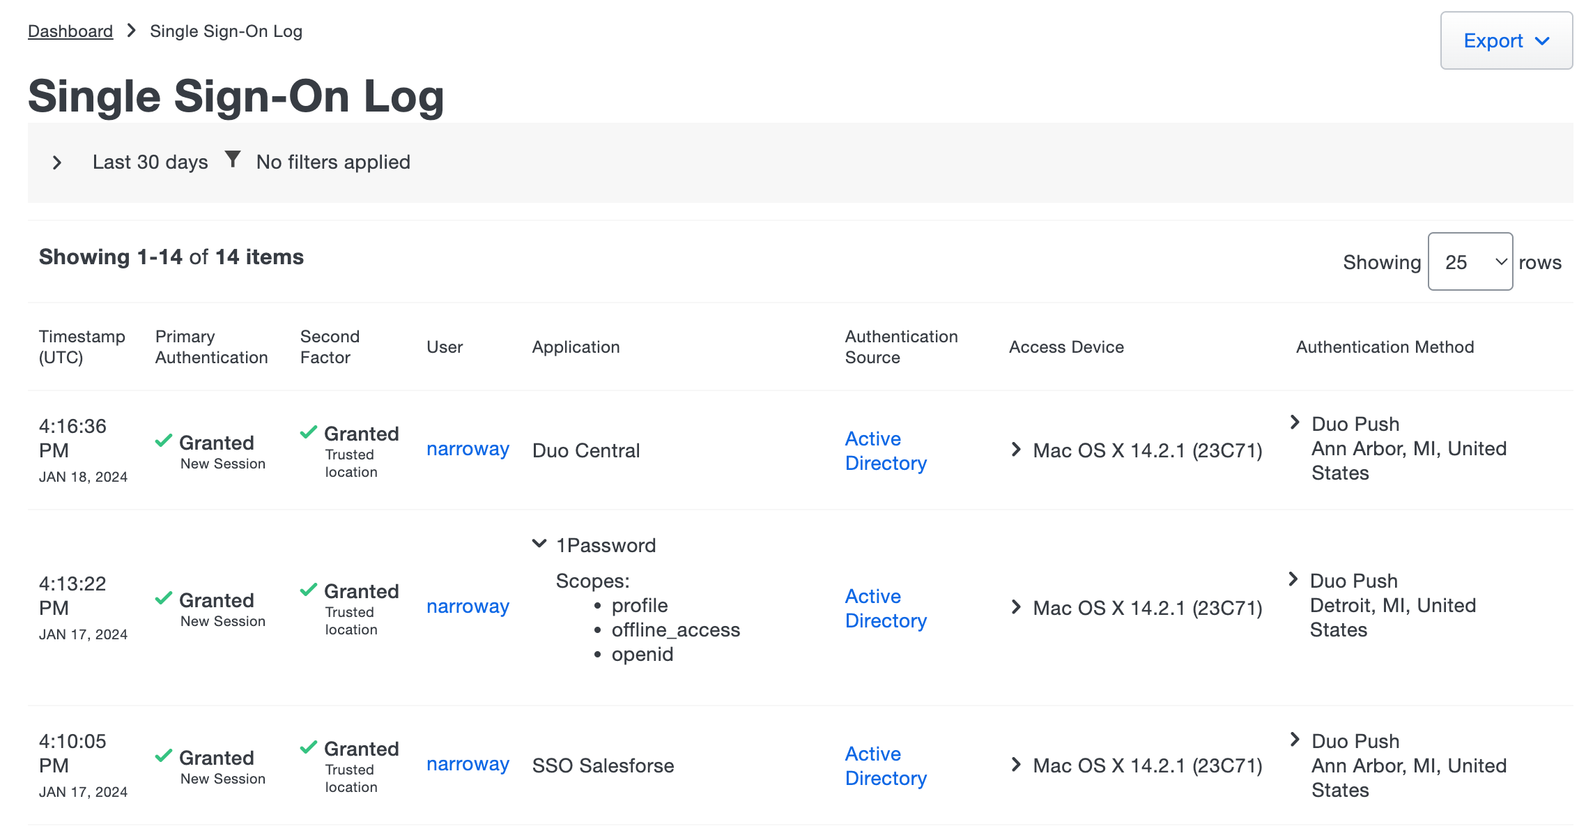1586x831 pixels.
Task: Open user narroway in the 4:13:22 PM row
Action: point(468,607)
